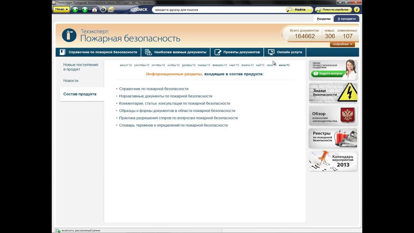Open Практика разрешения споров link

click(x=179, y=118)
